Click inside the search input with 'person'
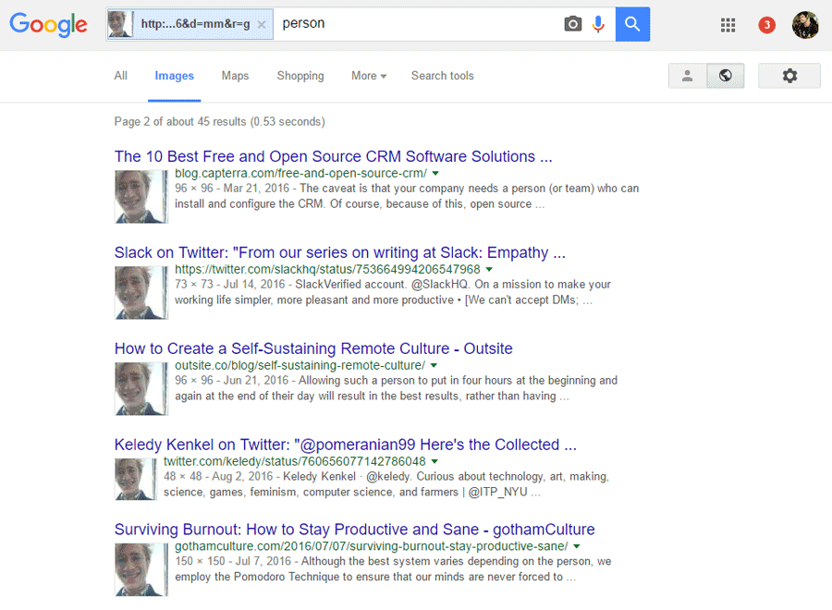The image size is (832, 610). (417, 24)
